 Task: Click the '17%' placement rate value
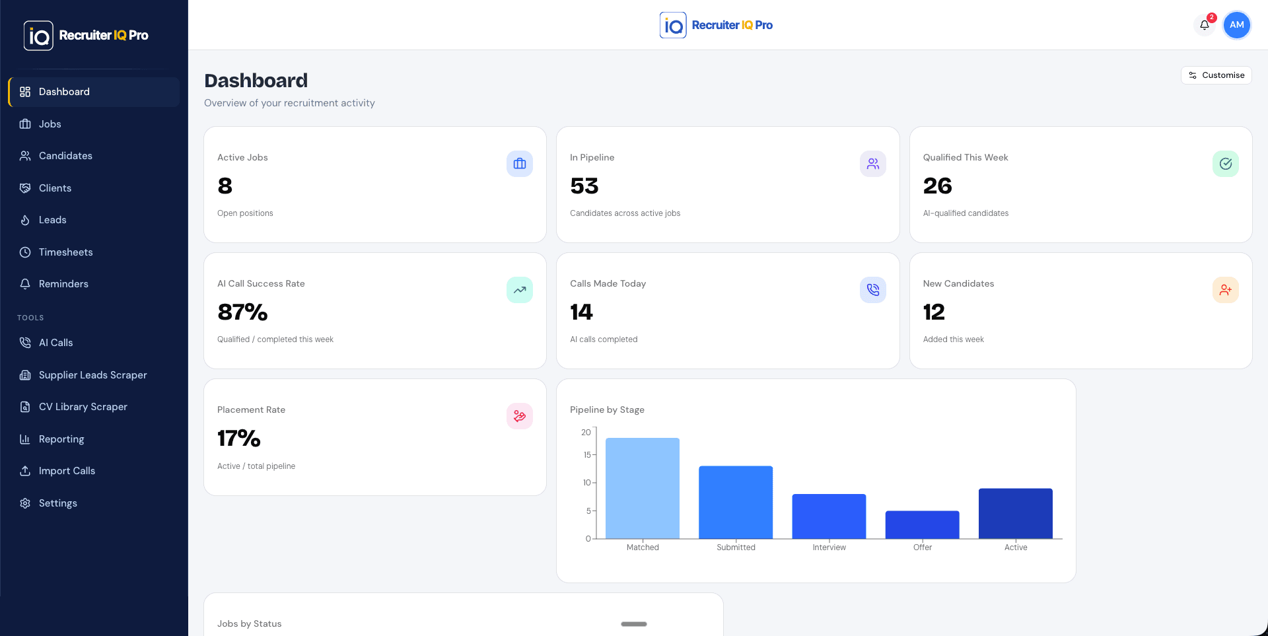pyautogui.click(x=238, y=439)
